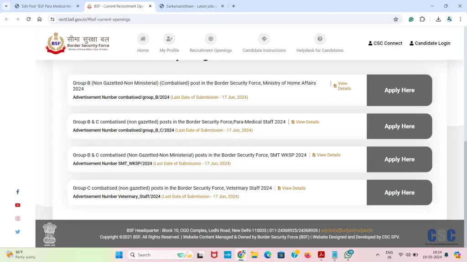The width and height of the screenshot is (467, 262).
Task: Open the Windows Start menu
Action: [119, 255]
